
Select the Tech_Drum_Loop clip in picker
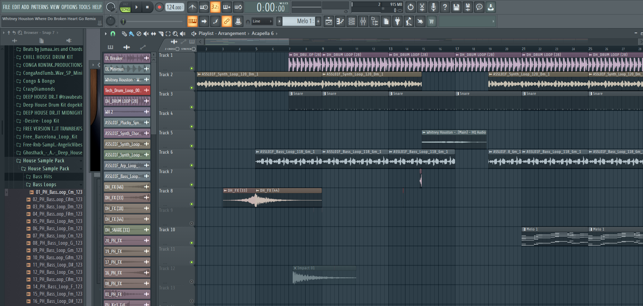pyautogui.click(x=127, y=90)
